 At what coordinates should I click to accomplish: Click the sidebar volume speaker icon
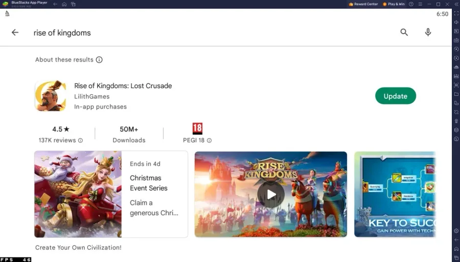point(456,22)
